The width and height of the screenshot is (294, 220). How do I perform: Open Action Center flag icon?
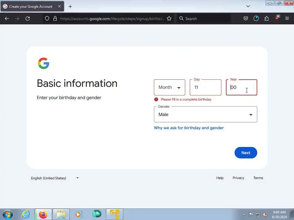point(251,215)
